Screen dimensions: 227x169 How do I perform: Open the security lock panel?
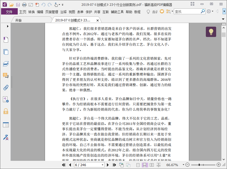[6, 111]
